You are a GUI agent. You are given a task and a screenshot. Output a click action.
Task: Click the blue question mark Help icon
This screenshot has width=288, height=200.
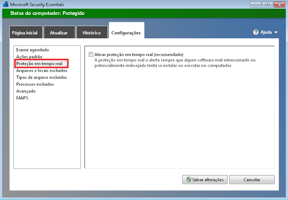click(256, 32)
